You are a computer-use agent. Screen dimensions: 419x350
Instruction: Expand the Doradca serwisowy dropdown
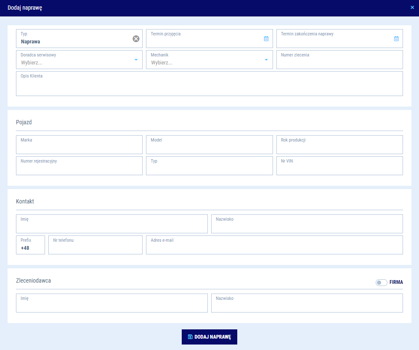136,60
